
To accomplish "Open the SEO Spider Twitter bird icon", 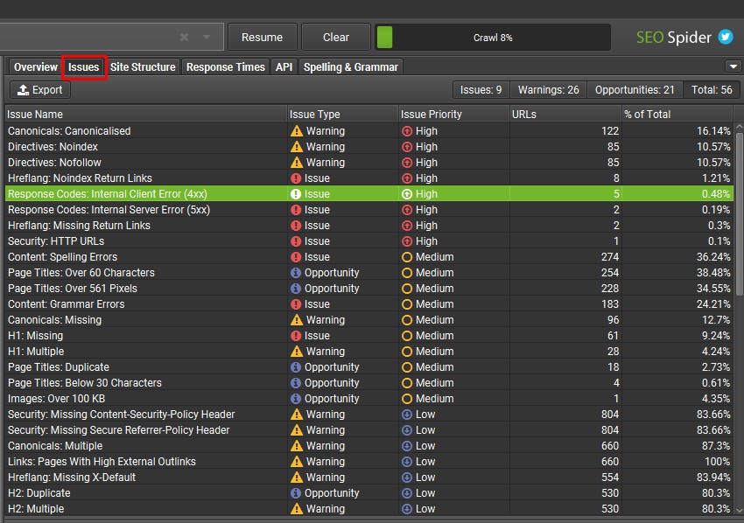I will tap(726, 37).
